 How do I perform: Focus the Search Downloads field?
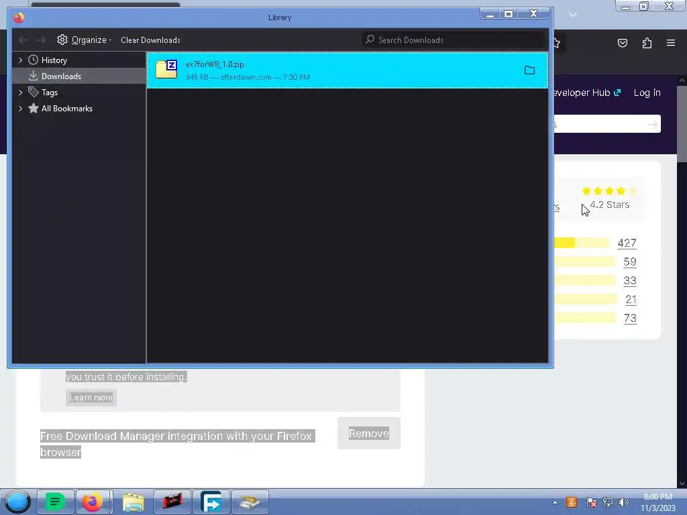click(454, 40)
